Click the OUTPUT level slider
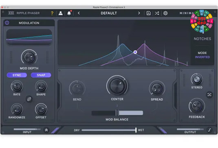Viewport: 218px width, 148px height. click(x=190, y=129)
